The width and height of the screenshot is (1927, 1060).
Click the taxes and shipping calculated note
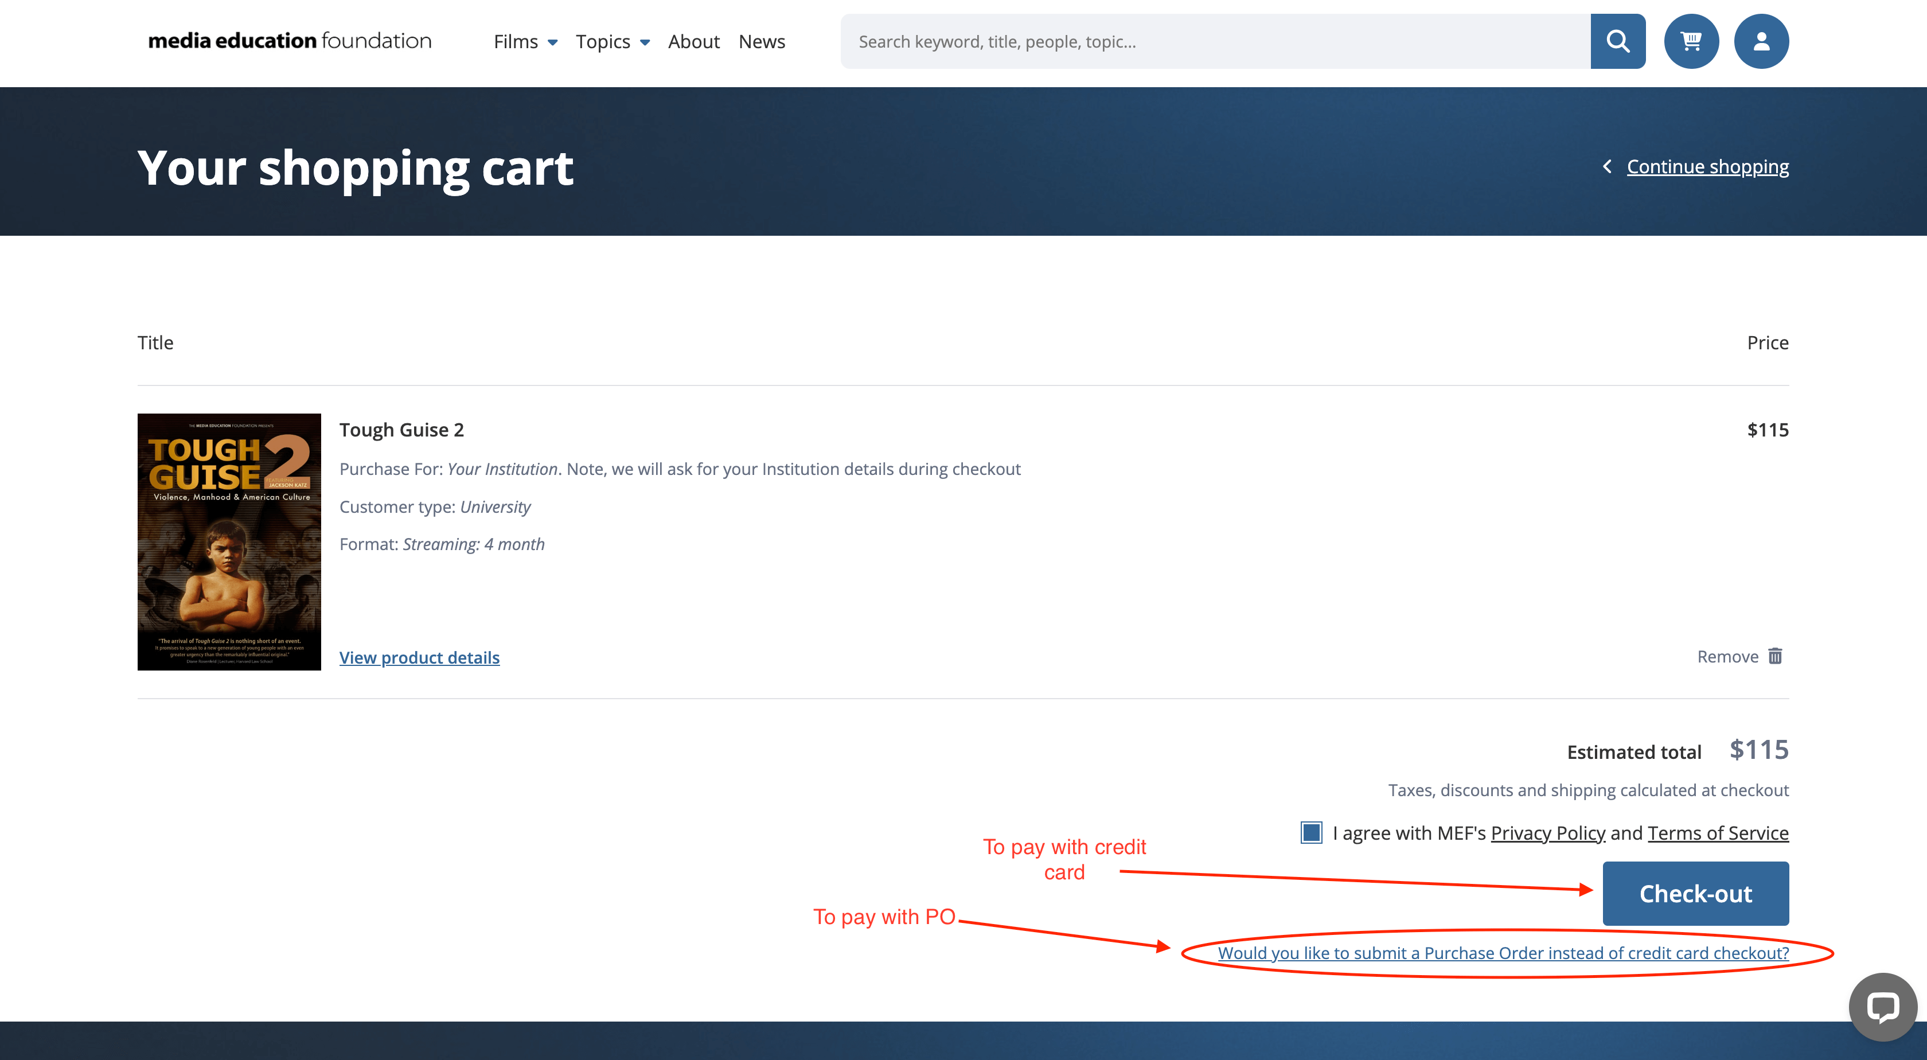pyautogui.click(x=1588, y=791)
